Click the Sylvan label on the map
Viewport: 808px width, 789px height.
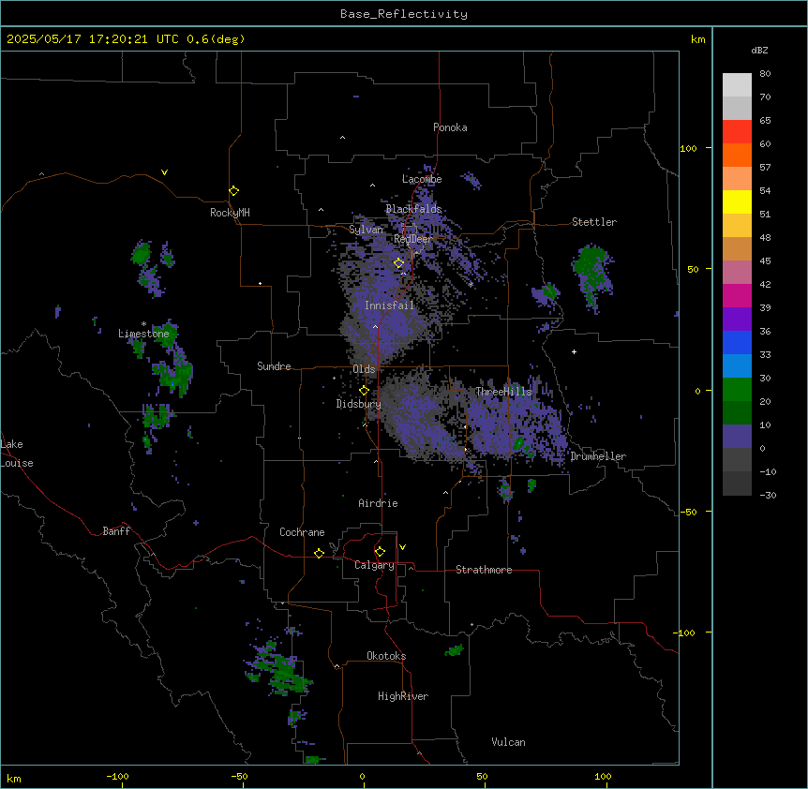[366, 230]
